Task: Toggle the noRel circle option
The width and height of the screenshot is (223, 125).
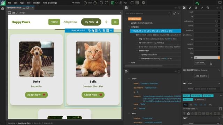Action: 216,26
